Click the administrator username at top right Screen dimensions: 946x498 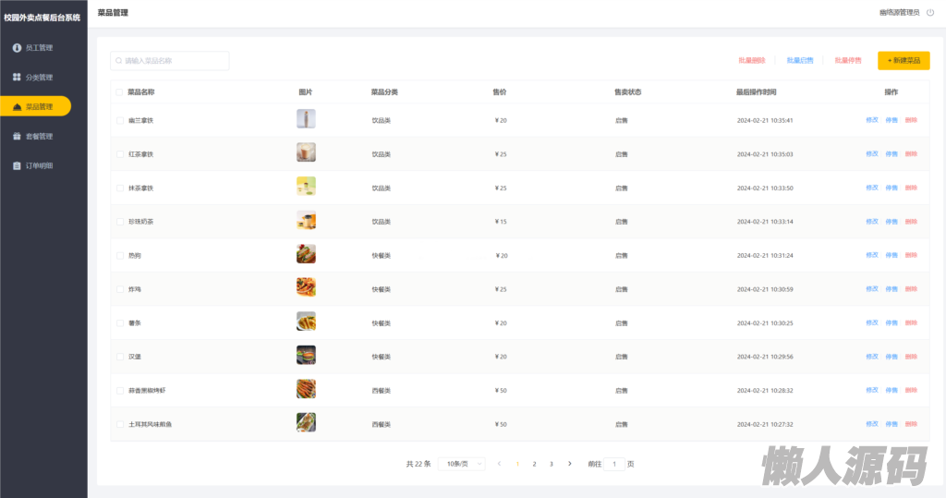[900, 13]
